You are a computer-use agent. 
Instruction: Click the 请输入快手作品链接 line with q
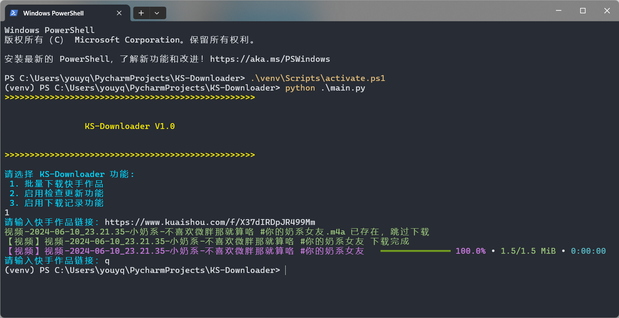57,261
